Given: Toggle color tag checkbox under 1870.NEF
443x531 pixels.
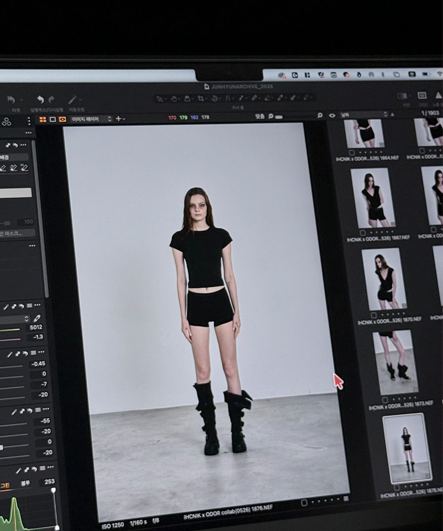Looking at the screenshot, I should coord(374,316).
